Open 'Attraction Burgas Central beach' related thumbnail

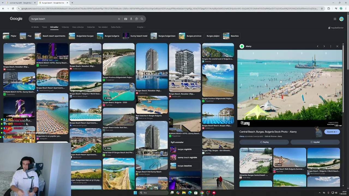256,161
